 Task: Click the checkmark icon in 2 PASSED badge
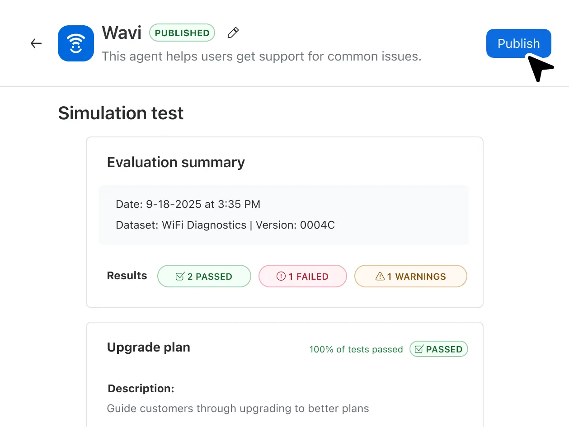pos(180,276)
